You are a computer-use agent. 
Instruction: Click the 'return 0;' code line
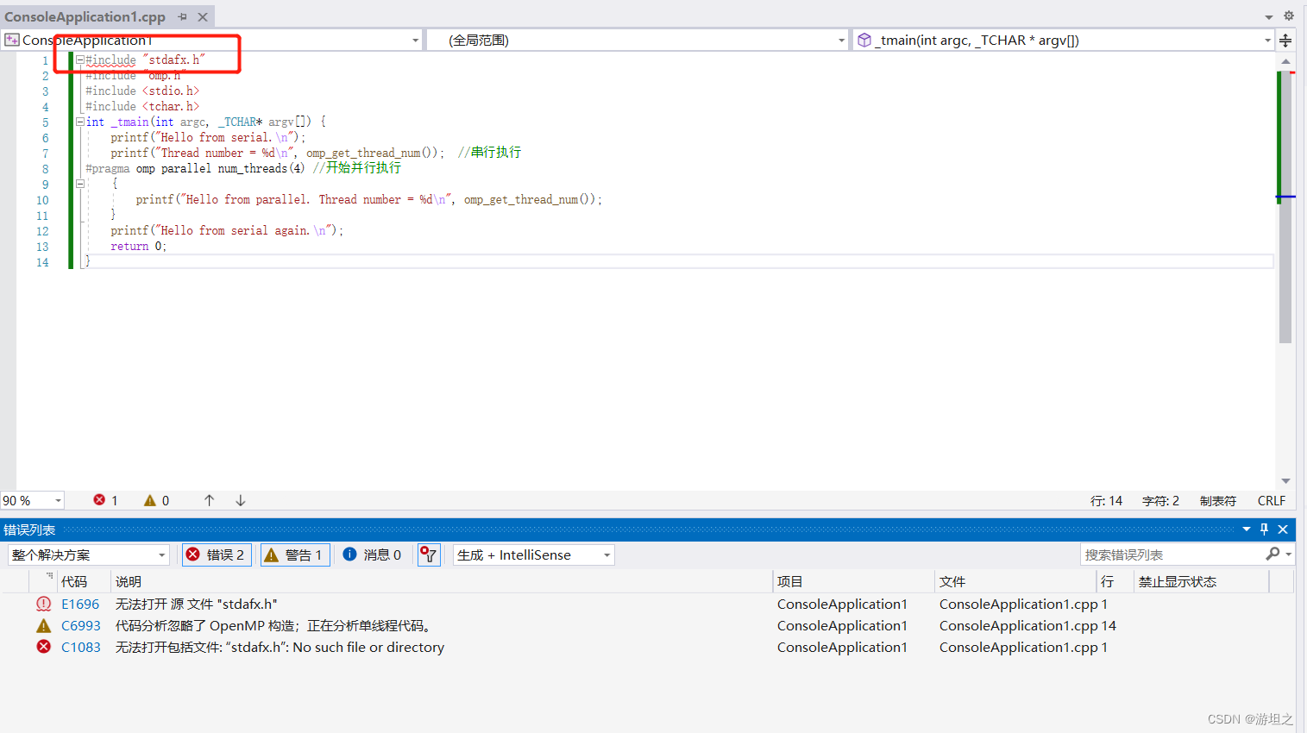(x=138, y=247)
